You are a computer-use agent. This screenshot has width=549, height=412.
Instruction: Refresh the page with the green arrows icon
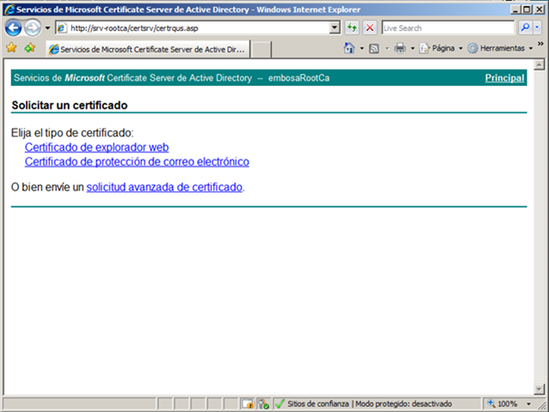[353, 28]
